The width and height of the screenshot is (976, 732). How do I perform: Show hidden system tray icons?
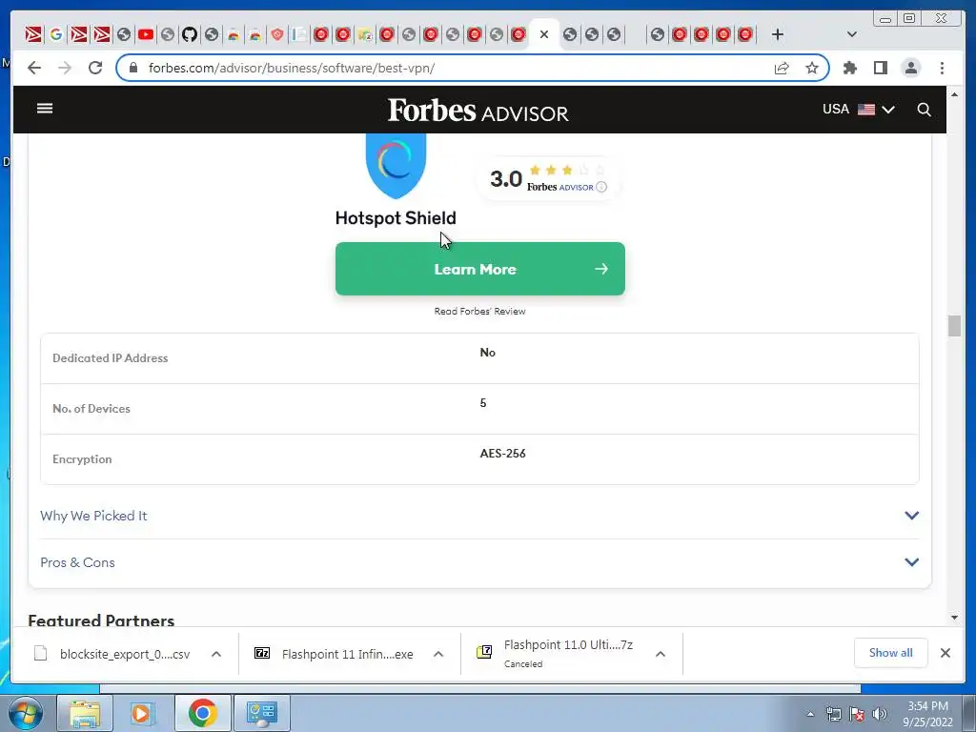coord(810,714)
